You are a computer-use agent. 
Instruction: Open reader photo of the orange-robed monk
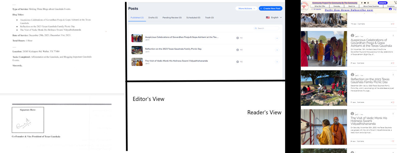click(324, 127)
